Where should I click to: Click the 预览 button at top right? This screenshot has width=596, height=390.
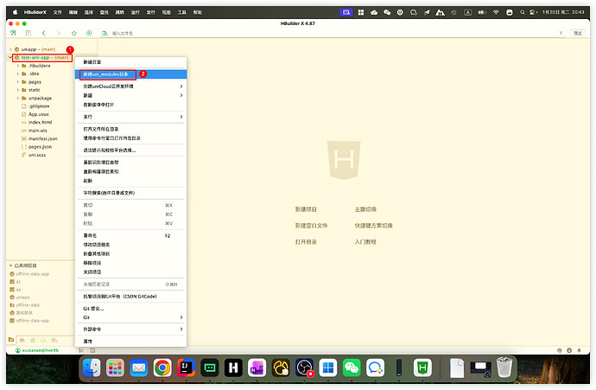pos(578,33)
